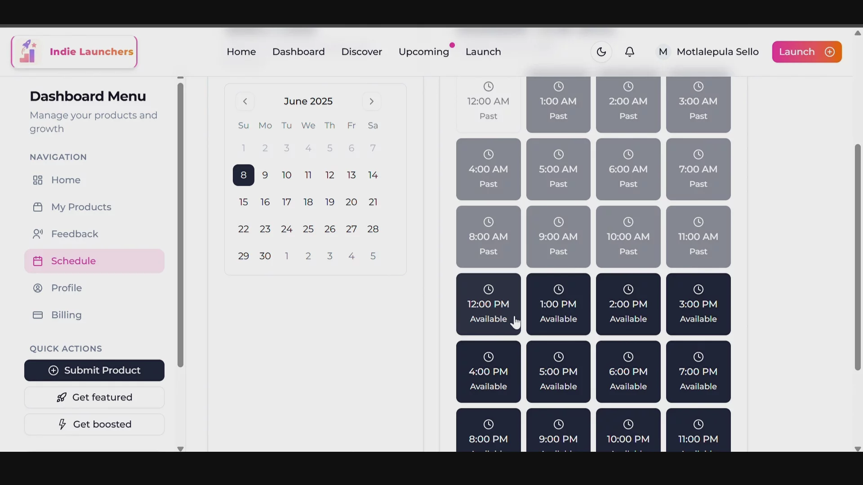
Task: Open Feedback using its speech icon
Action: click(38, 234)
